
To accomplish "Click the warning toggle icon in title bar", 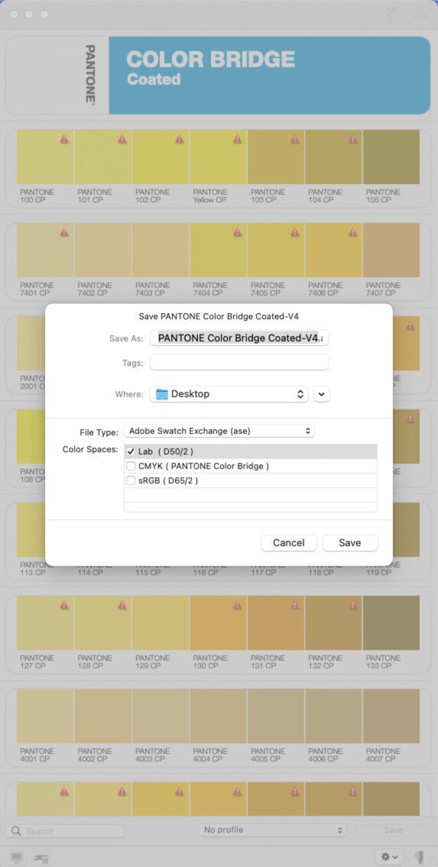I will click(420, 15).
